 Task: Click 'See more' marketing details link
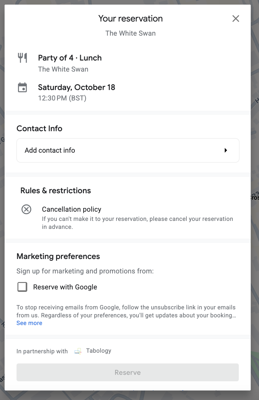point(29,323)
